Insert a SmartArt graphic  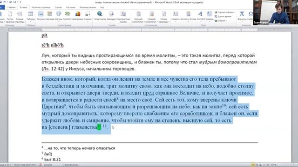(x=67, y=15)
